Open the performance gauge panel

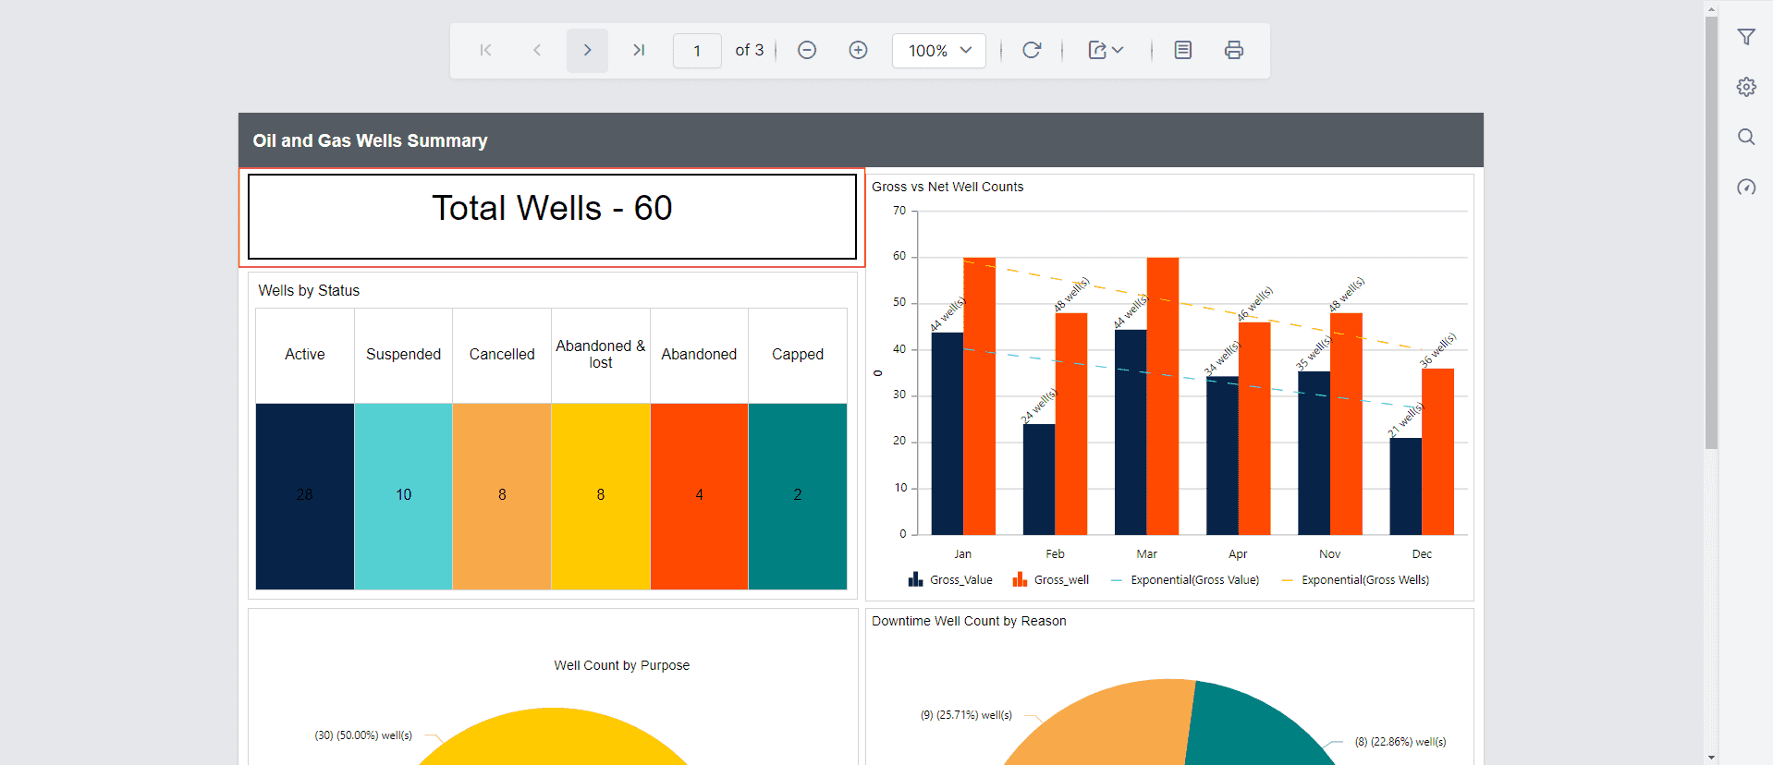coord(1746,187)
